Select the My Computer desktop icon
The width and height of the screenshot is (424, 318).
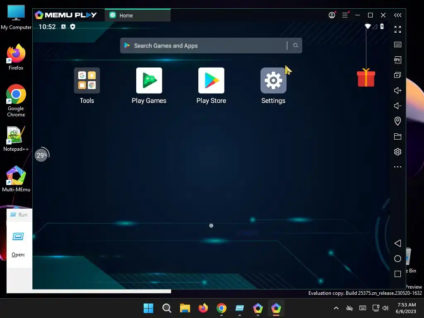pos(16,17)
